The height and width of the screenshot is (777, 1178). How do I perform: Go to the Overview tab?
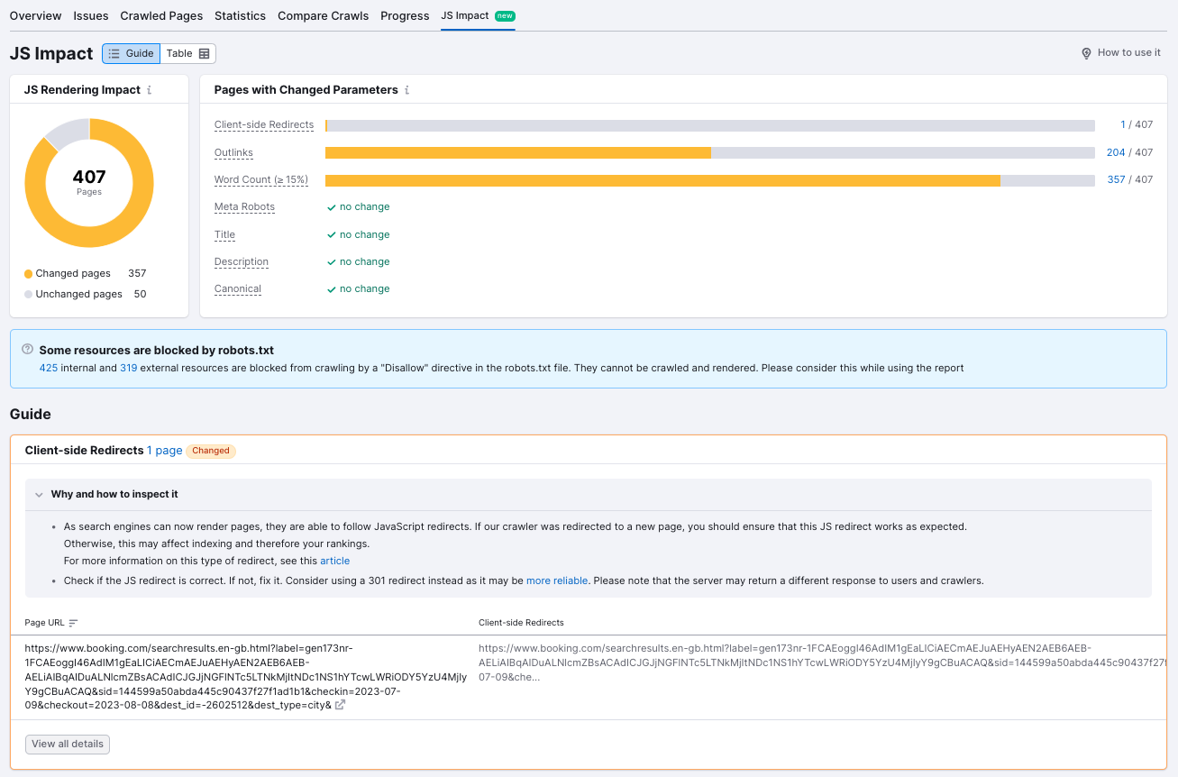35,15
